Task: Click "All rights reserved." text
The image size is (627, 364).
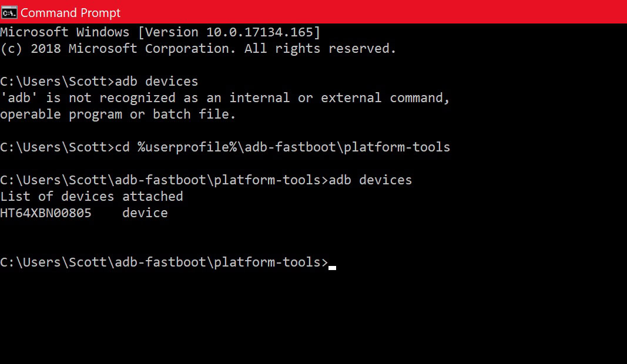Action: (x=320, y=49)
